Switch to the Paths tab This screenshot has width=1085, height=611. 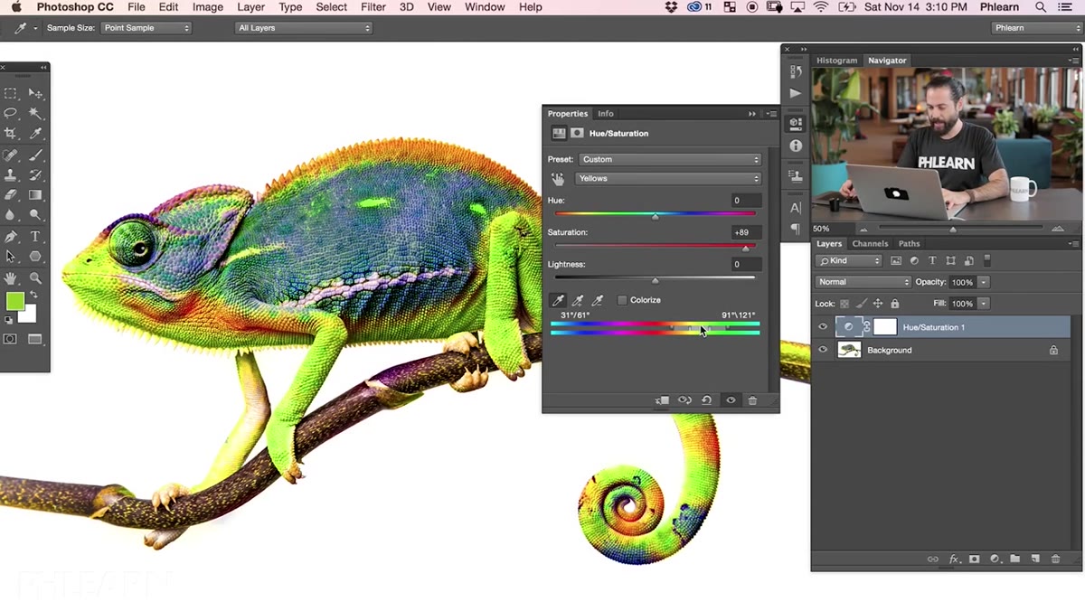pos(910,244)
